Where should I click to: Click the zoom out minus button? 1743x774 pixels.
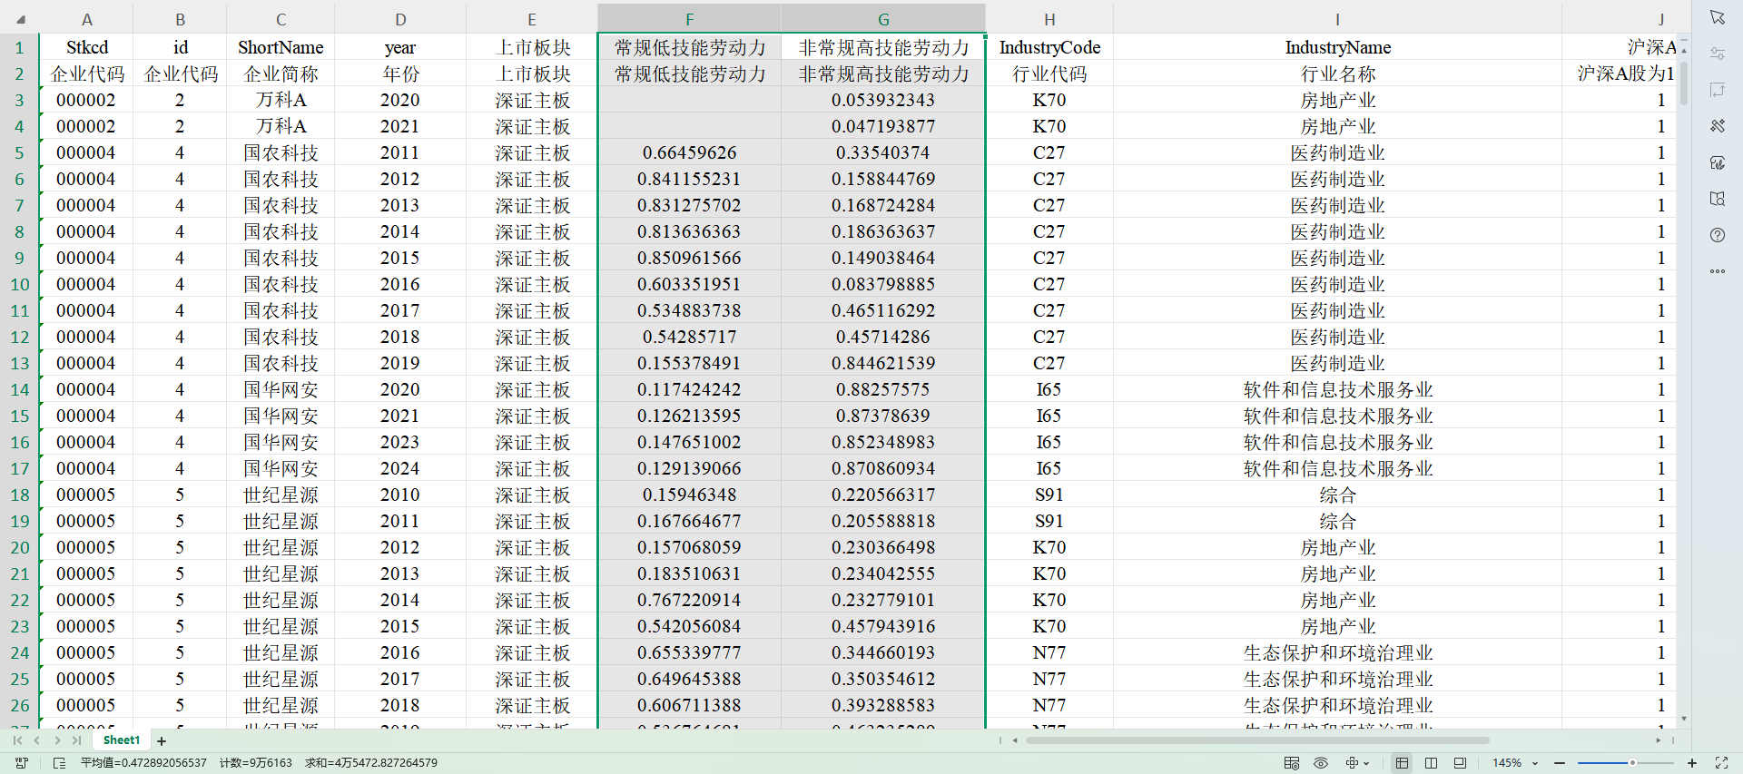[1560, 763]
